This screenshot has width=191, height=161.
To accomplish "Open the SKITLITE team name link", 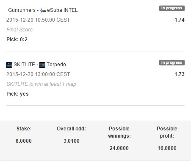I will [x=24, y=65].
